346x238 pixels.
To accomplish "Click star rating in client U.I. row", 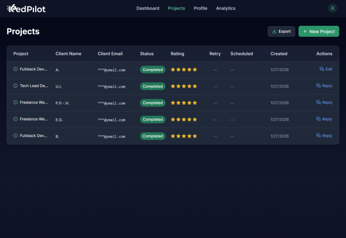I will point(184,86).
